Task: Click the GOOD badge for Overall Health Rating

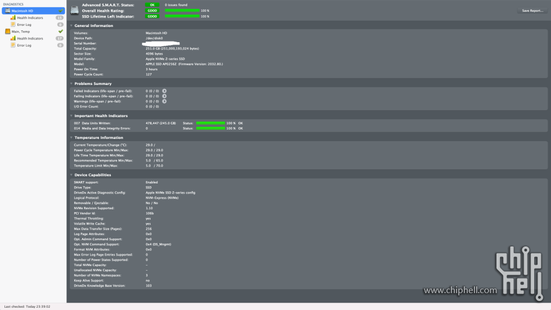Action: point(152,11)
